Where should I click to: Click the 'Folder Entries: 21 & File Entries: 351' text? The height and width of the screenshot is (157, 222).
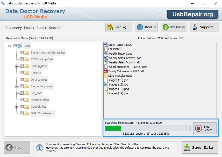(x=161, y=38)
